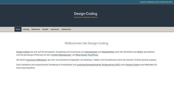The image size is (174, 109).
Task: Follow the responsive Webdesign link
Action: (36, 60)
